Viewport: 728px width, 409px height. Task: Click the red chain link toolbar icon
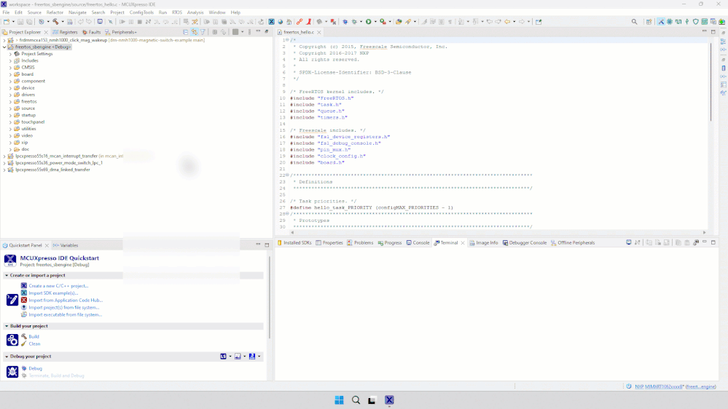pyautogui.click(x=300, y=22)
